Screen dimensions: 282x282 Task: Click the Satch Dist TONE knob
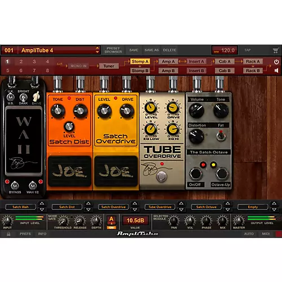point(58,111)
